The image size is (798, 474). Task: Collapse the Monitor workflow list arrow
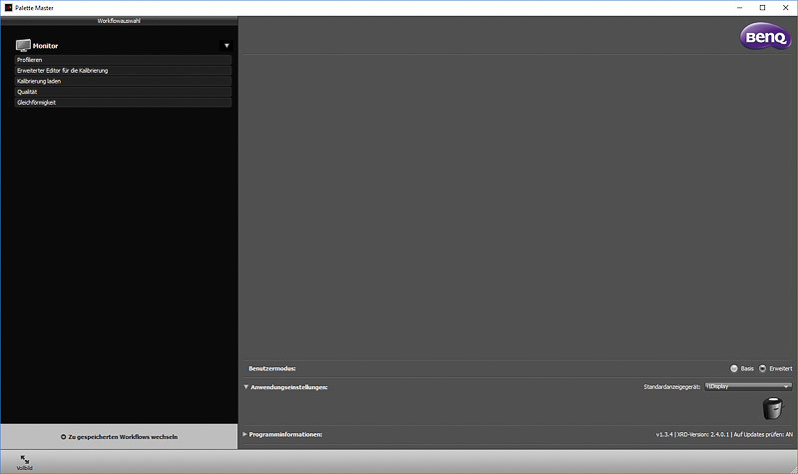pos(226,45)
